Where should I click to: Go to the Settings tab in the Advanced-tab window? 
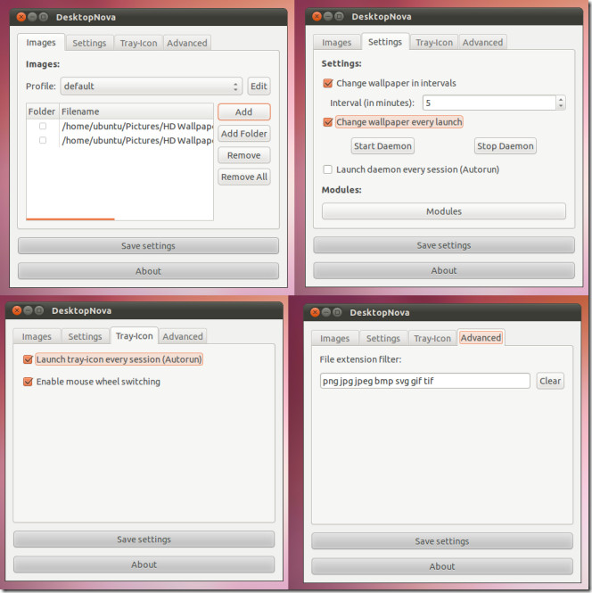[383, 338]
